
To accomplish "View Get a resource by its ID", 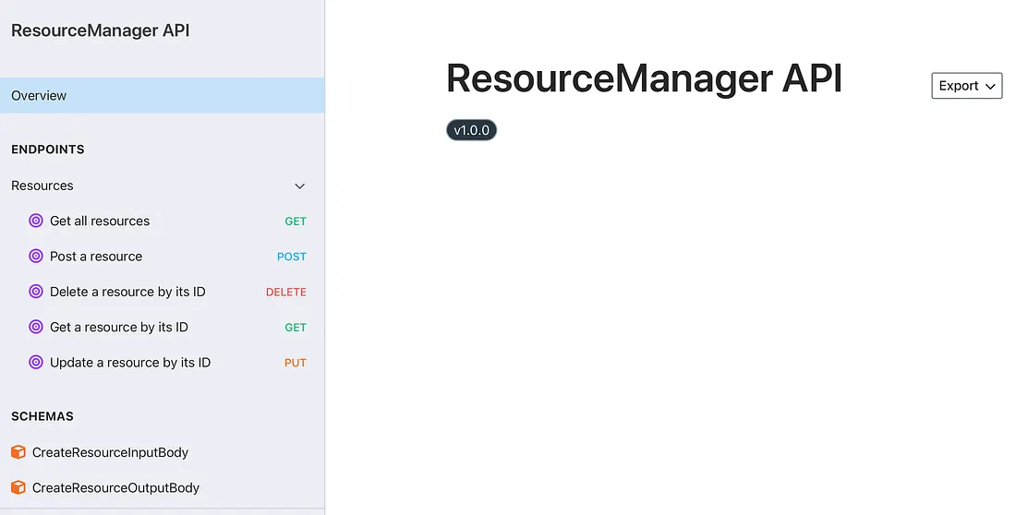I will pyautogui.click(x=119, y=327).
